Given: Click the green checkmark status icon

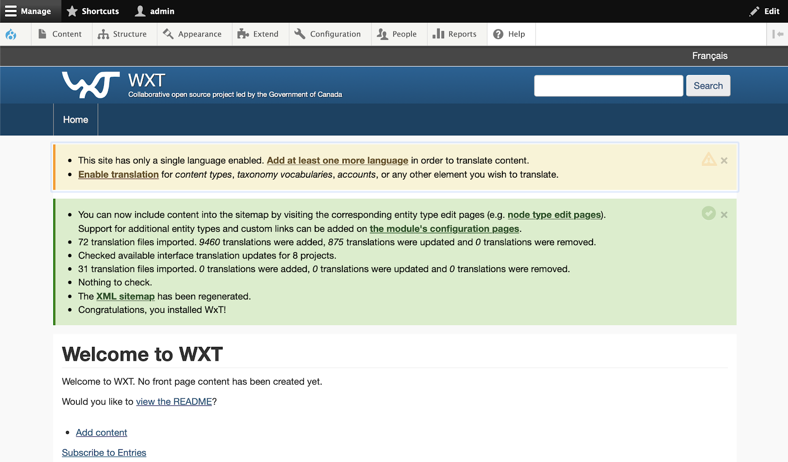Looking at the screenshot, I should [x=709, y=213].
